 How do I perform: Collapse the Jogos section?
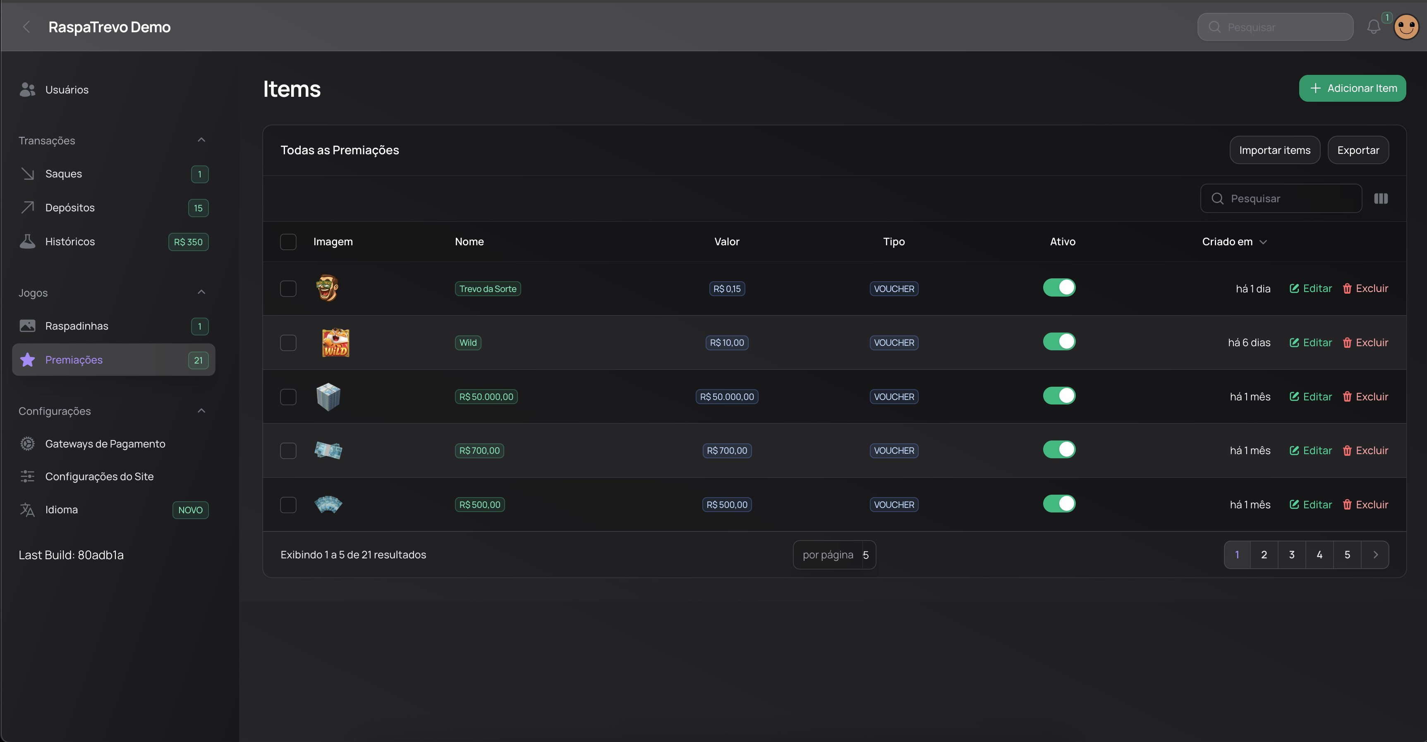201,292
